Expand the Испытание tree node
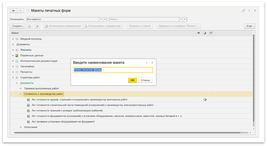267x146 pixels. point(21,127)
